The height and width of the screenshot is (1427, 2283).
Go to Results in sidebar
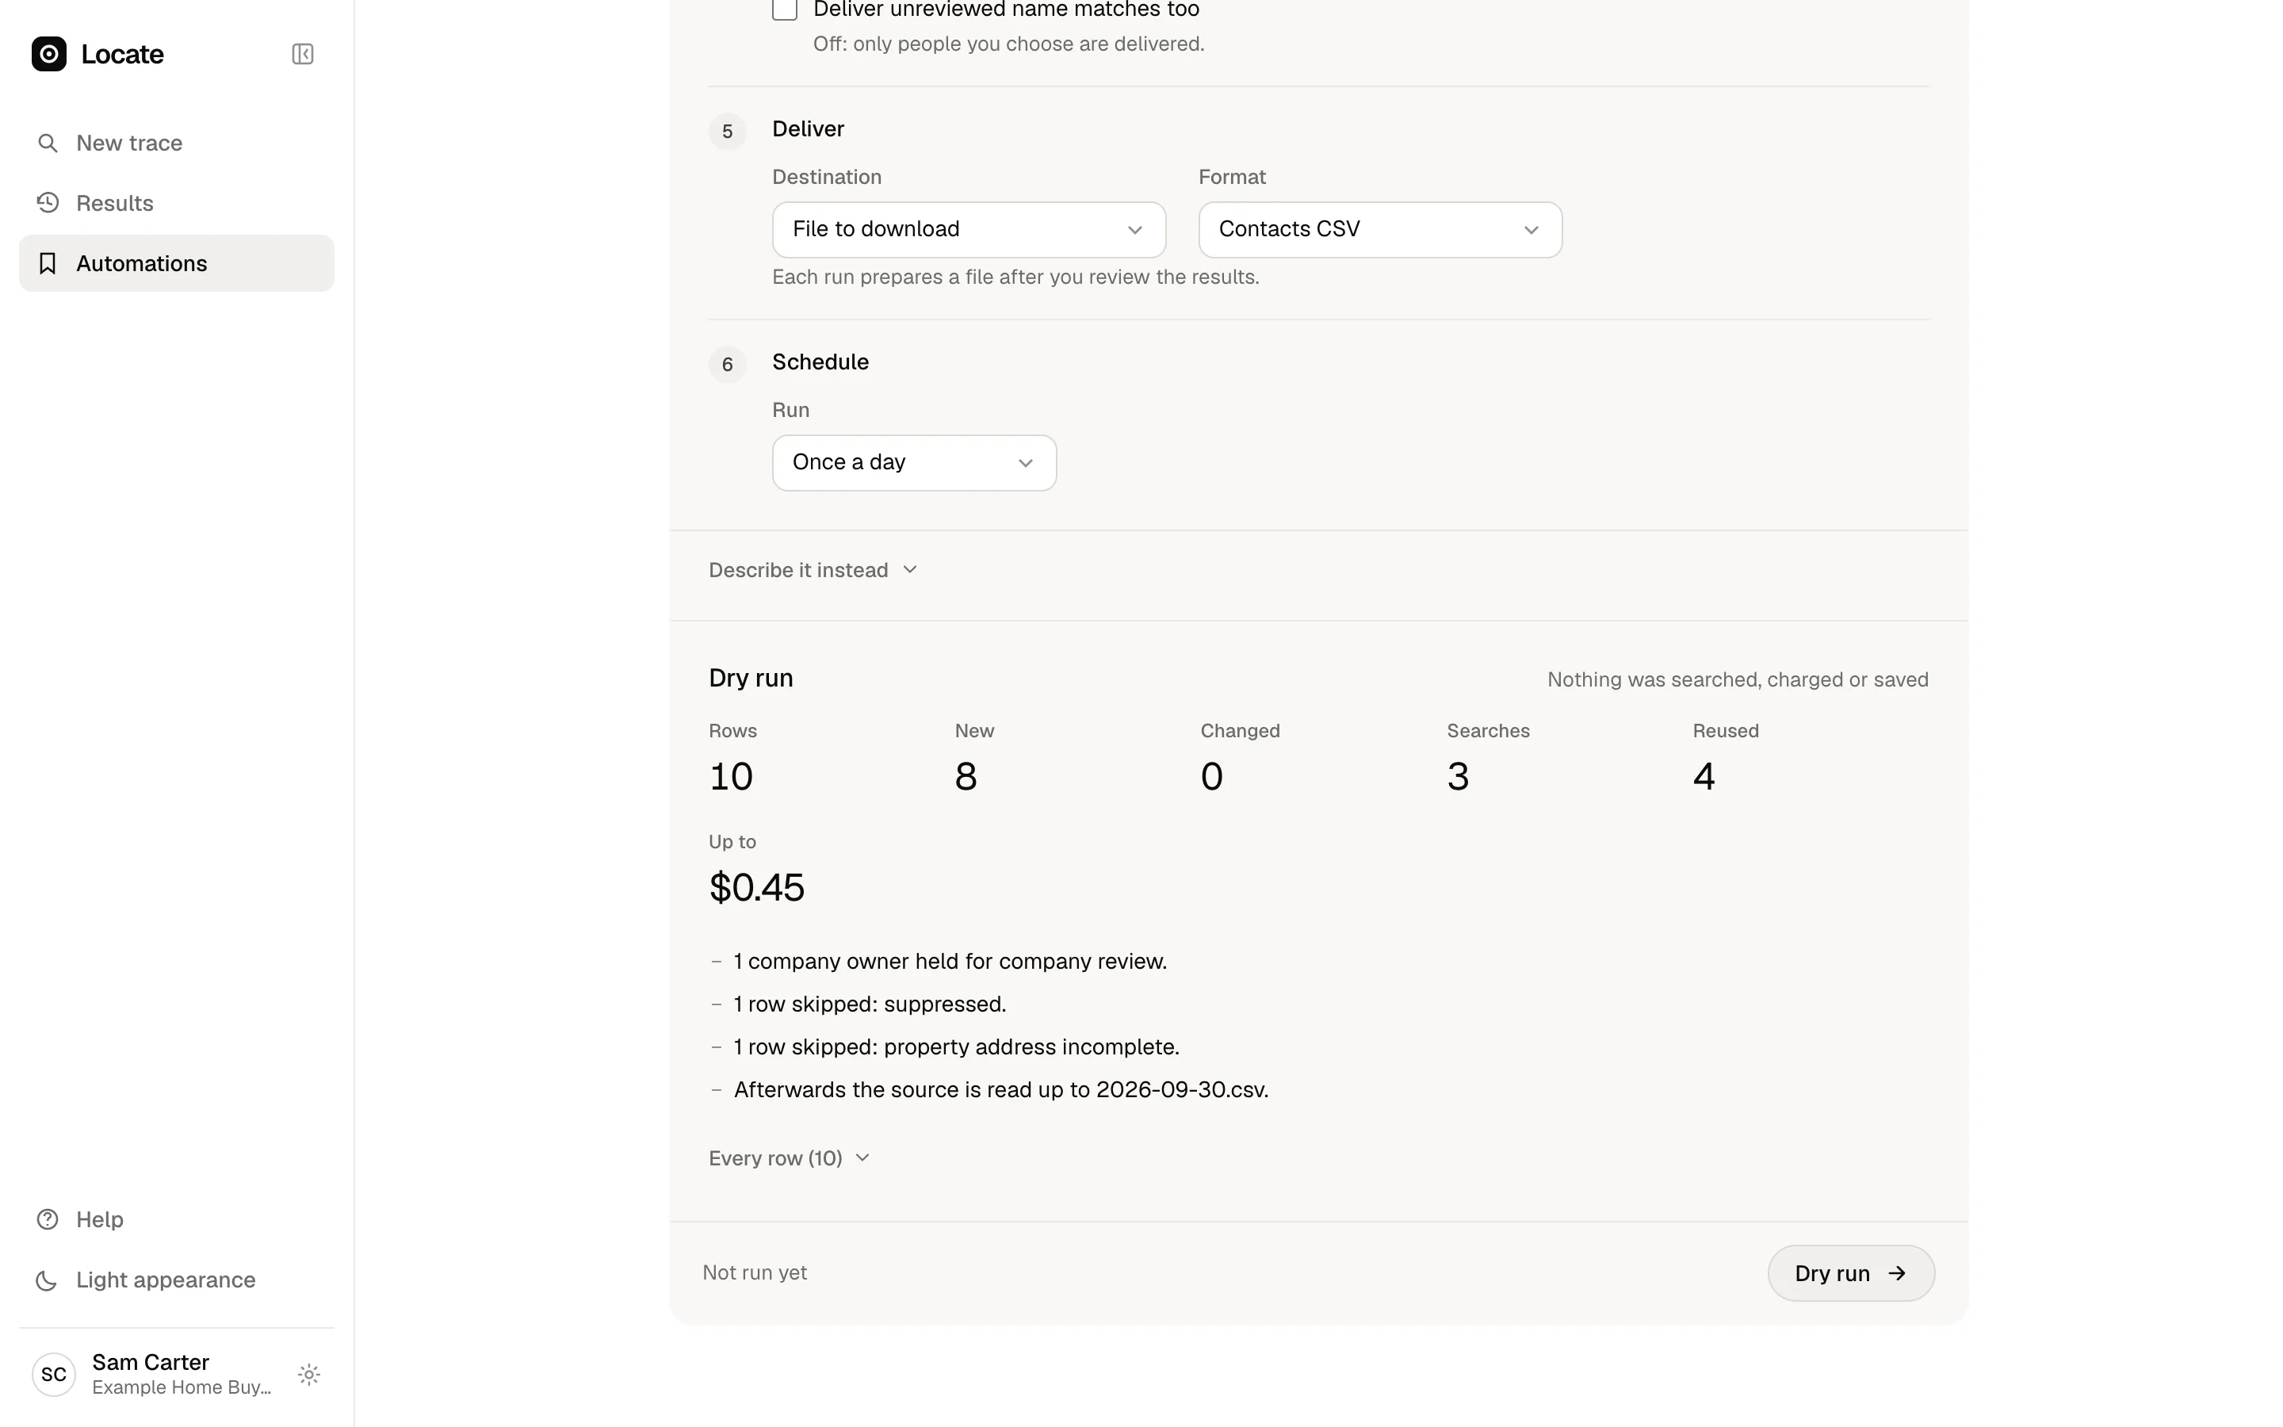(177, 203)
